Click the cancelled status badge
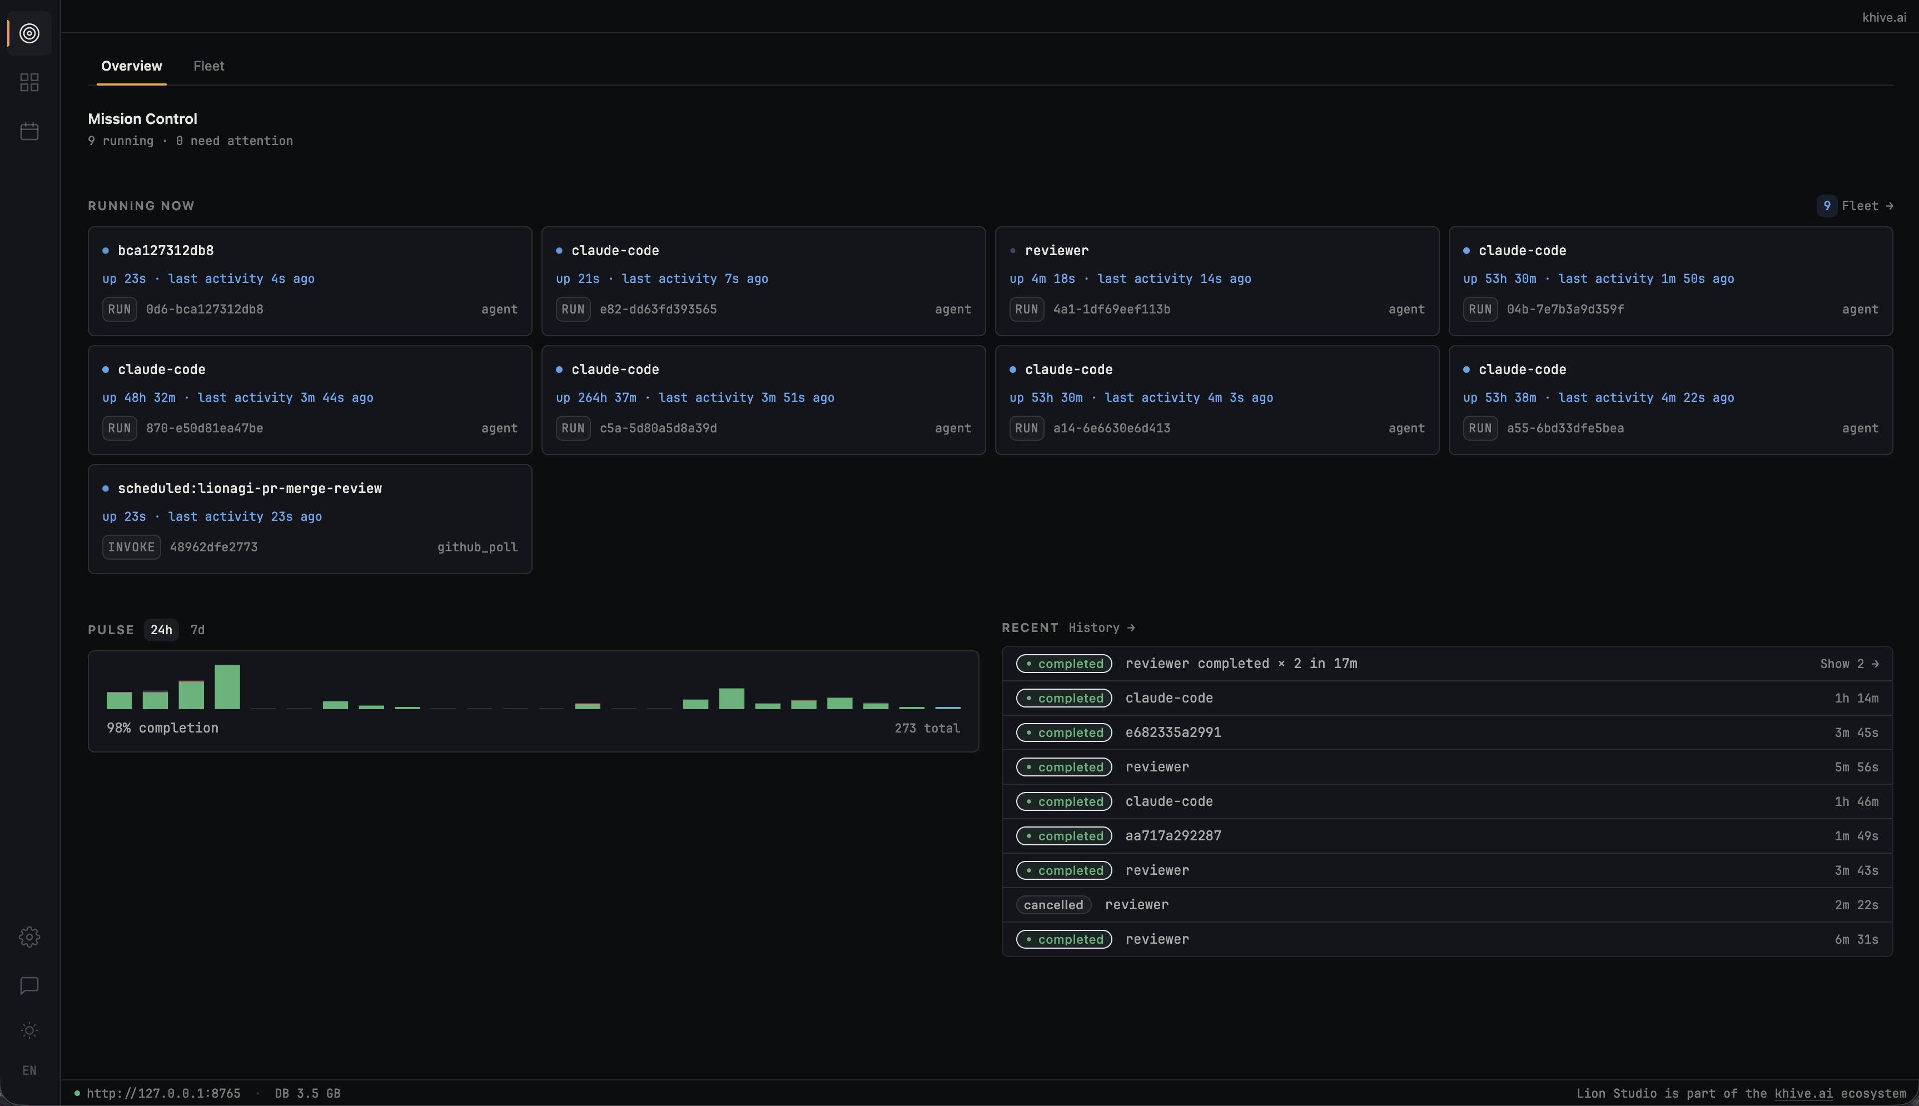This screenshot has height=1106, width=1919. point(1053,905)
